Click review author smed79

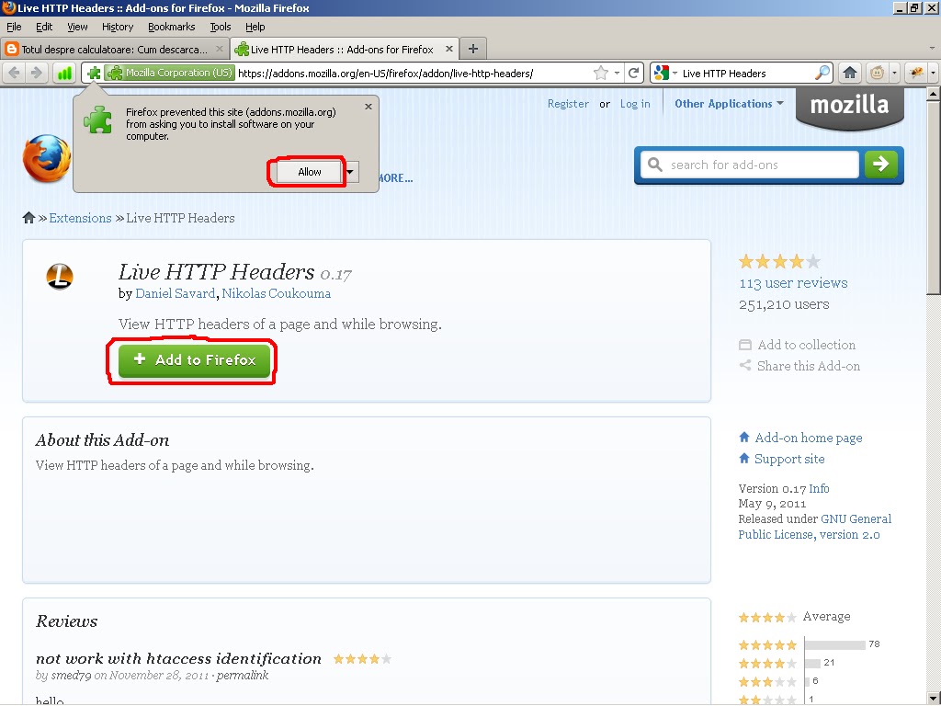pyautogui.click(x=71, y=676)
